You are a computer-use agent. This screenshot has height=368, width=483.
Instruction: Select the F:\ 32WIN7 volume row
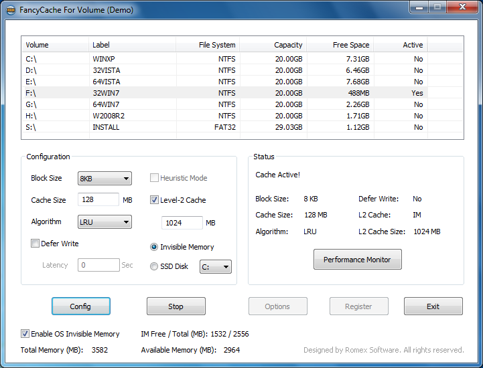pyautogui.click(x=134, y=93)
